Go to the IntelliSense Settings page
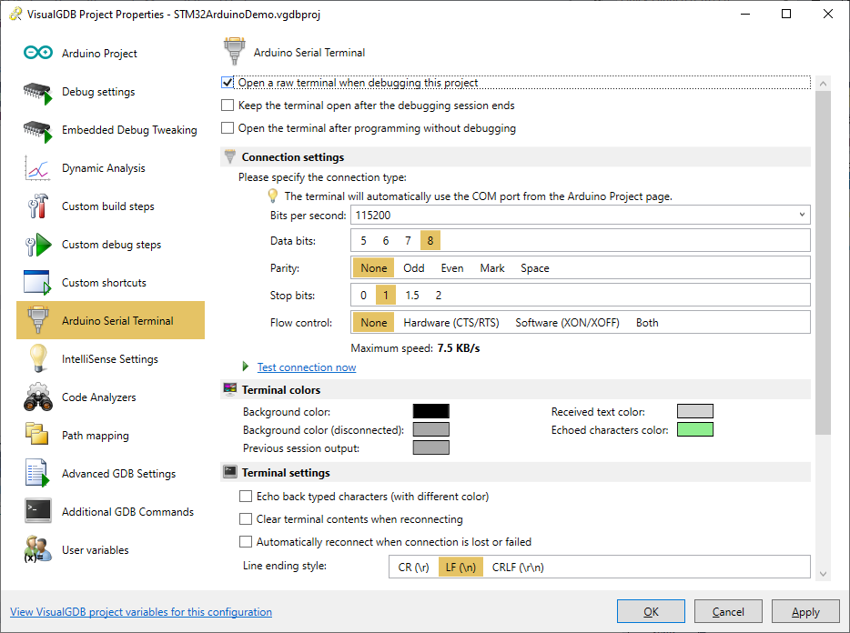850x633 pixels. [111, 358]
